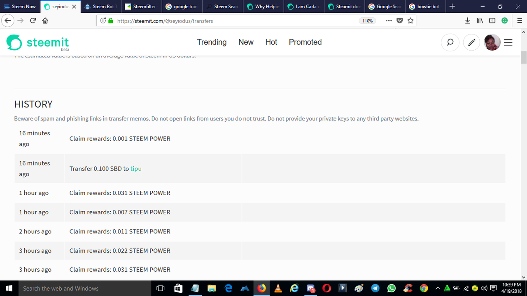This screenshot has width=527, height=296.
Task: Switch to the I am Carla tab
Action: coord(303,7)
